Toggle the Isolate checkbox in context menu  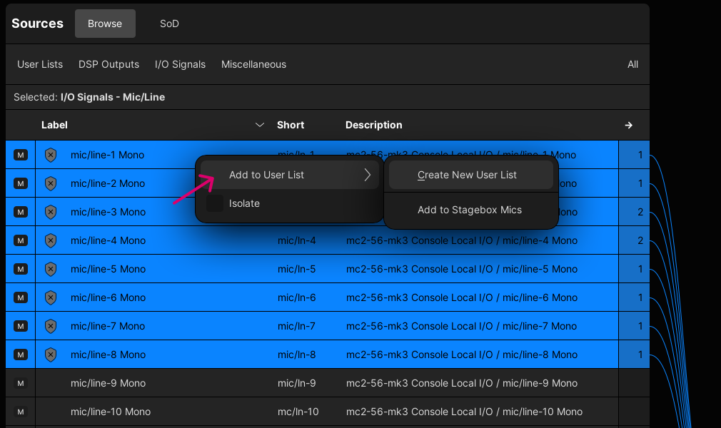pyautogui.click(x=215, y=203)
